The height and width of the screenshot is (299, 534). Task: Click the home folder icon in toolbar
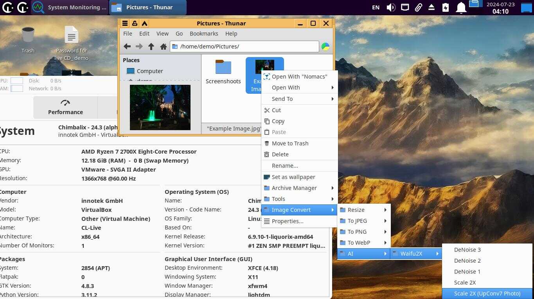click(164, 47)
